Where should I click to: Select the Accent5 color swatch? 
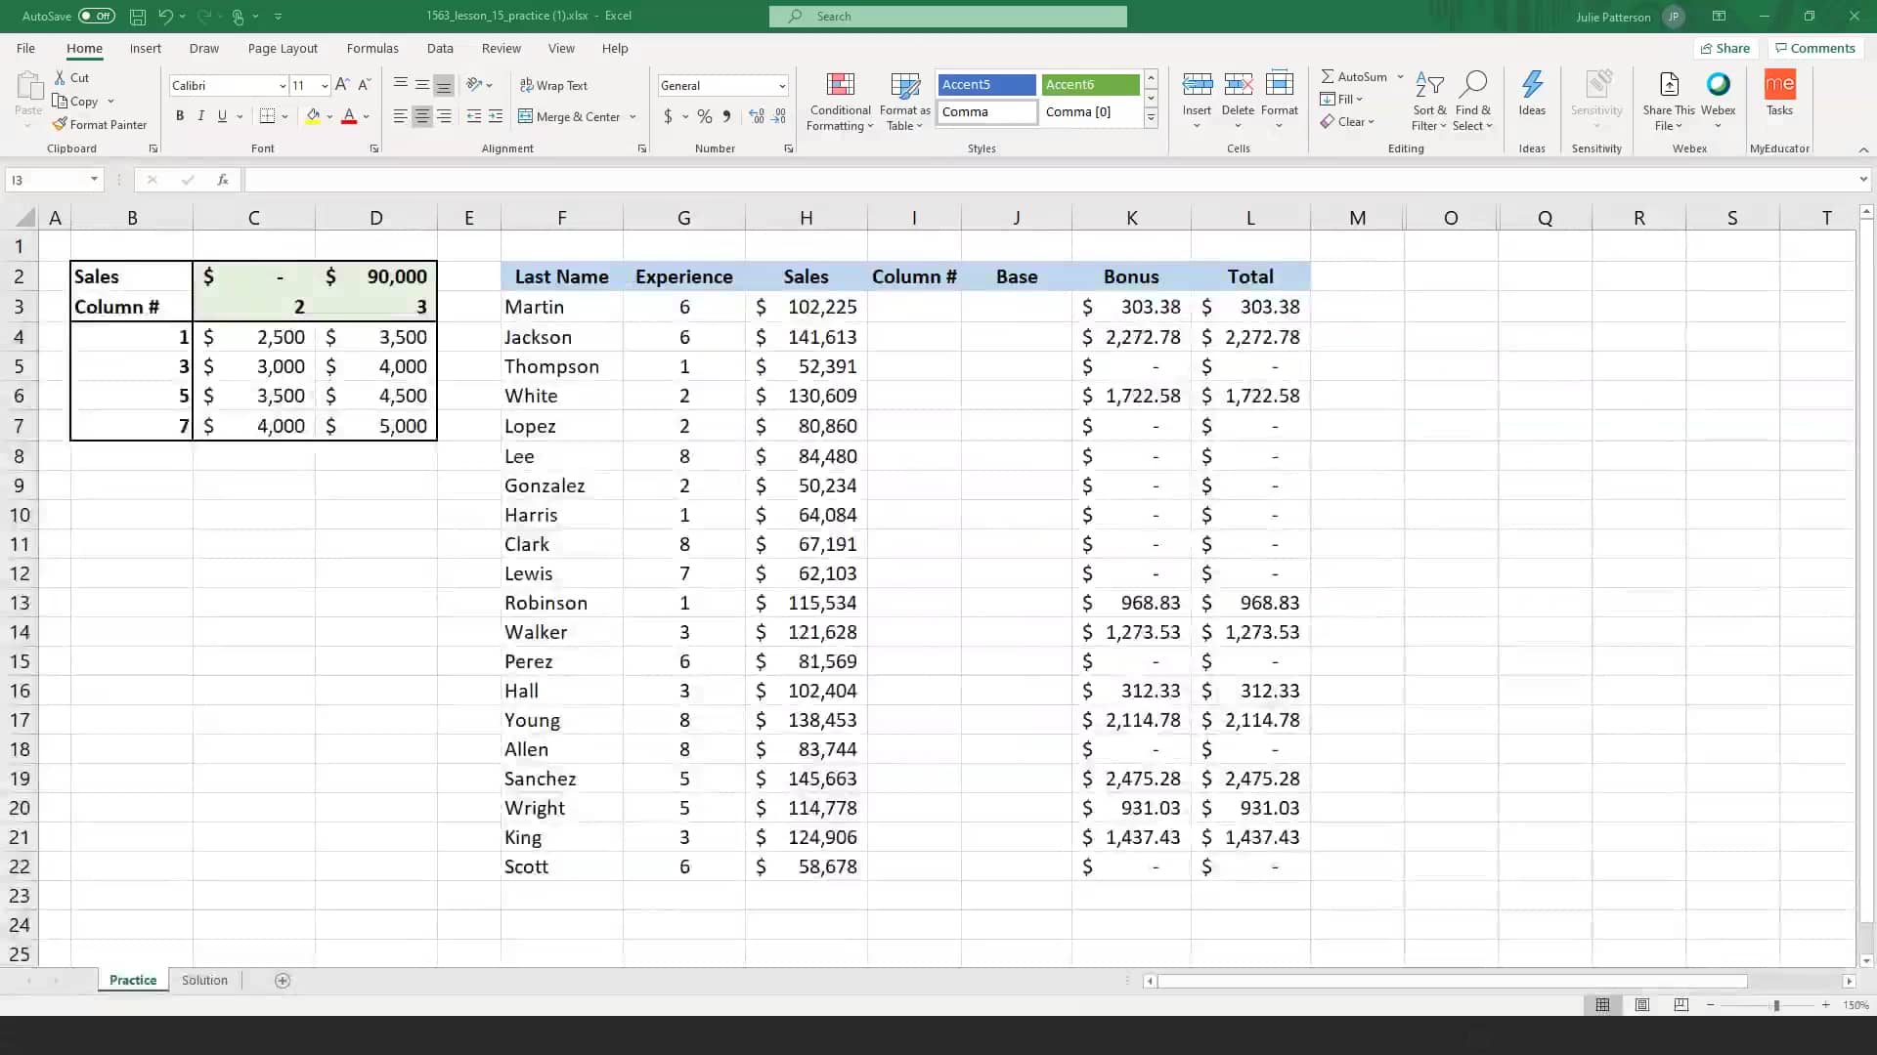pos(988,82)
